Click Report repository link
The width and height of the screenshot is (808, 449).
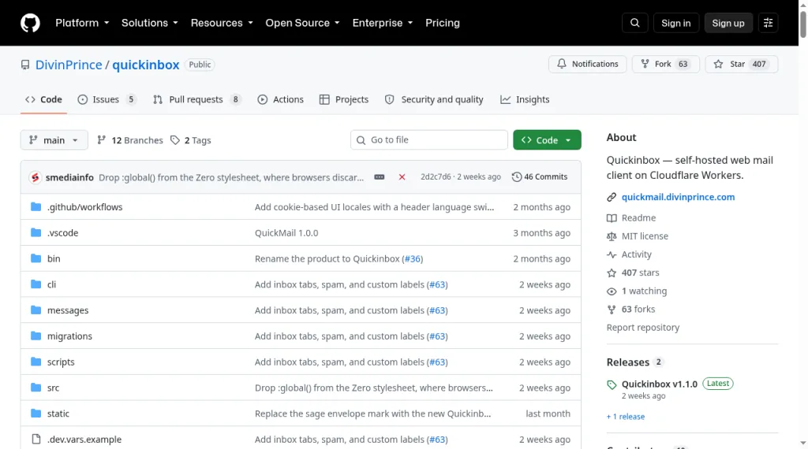click(x=642, y=328)
